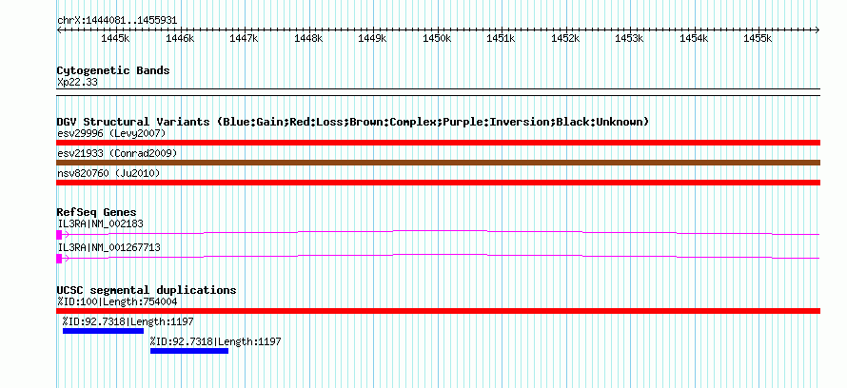Click the IL3RA|NM_002183 gene label
This screenshot has width=847, height=388.
coord(100,223)
